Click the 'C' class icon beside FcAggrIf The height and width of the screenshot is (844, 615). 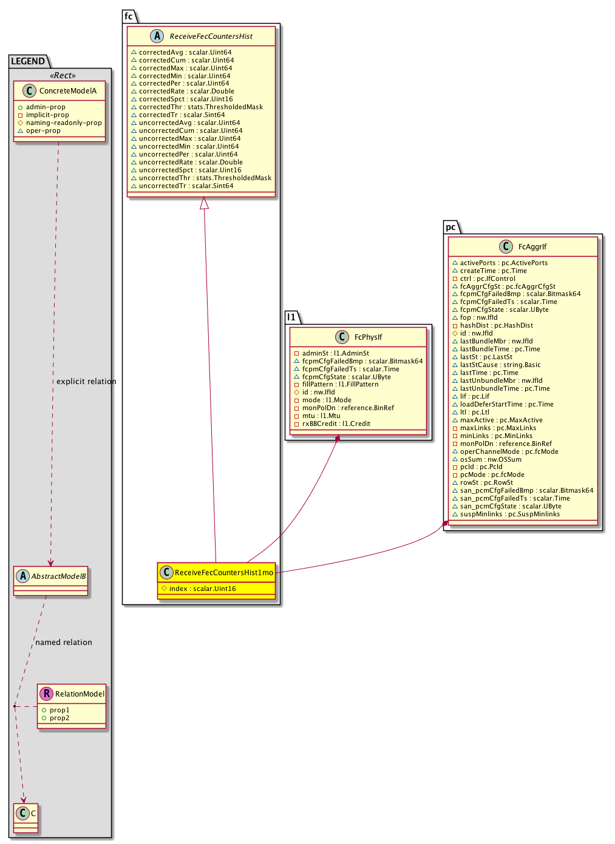(506, 247)
